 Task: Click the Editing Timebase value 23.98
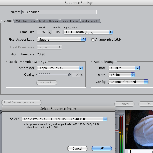41,54
